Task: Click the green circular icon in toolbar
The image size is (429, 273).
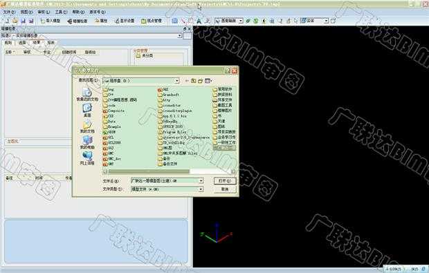Action: click(x=256, y=21)
